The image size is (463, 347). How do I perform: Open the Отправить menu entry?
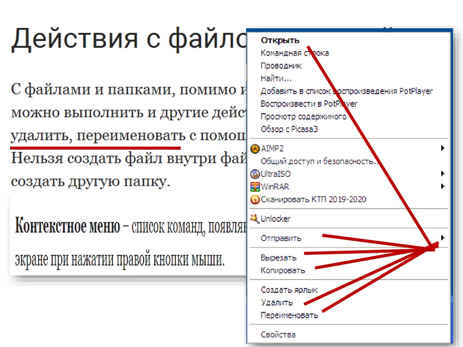coord(281,238)
